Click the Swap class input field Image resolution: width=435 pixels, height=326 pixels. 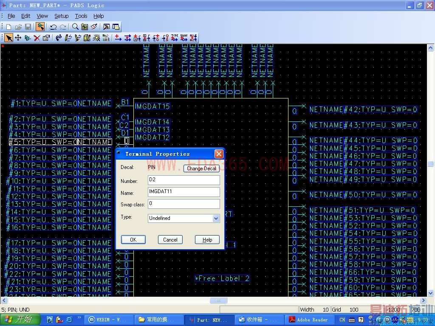coord(184,204)
